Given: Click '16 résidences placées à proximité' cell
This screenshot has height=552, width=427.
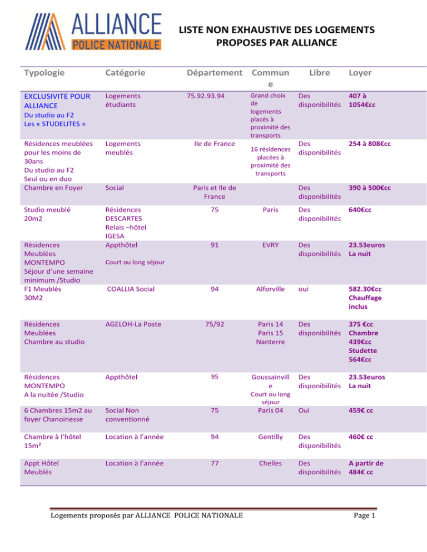Looking at the screenshot, I should (x=270, y=161).
